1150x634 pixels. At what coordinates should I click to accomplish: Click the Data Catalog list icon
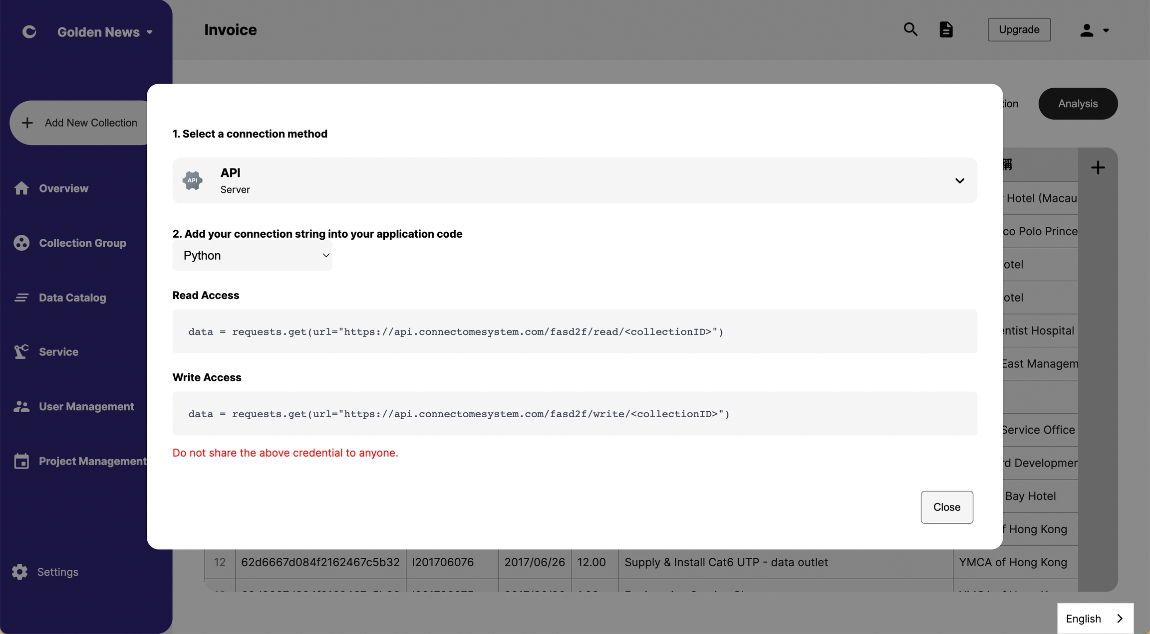pyautogui.click(x=21, y=298)
